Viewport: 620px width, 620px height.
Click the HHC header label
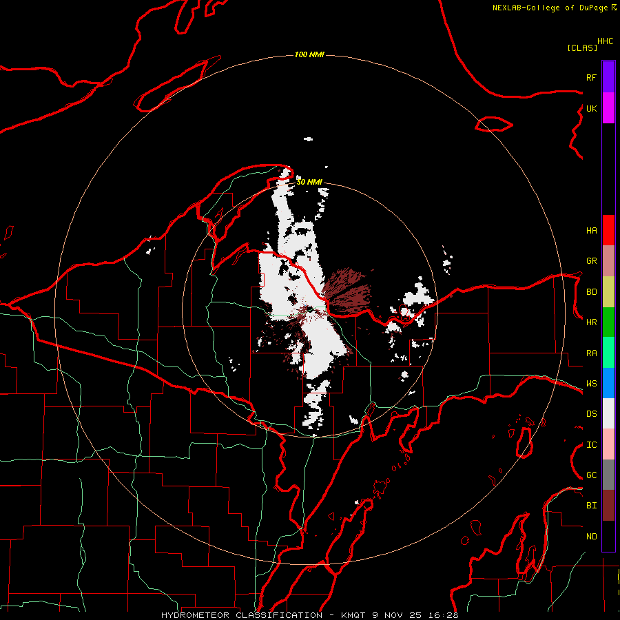606,41
